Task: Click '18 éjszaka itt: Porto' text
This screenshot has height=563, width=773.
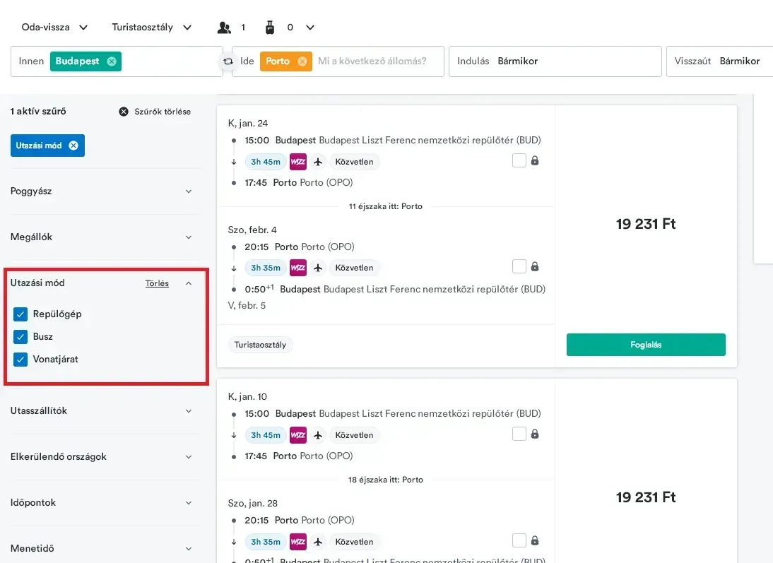Action: (x=386, y=480)
